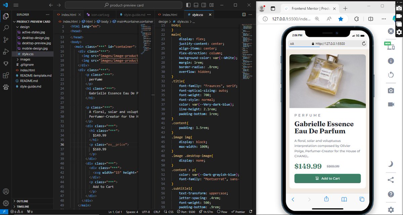Open customize layout button in title bar
The height and width of the screenshot is (215, 403).
212,5
